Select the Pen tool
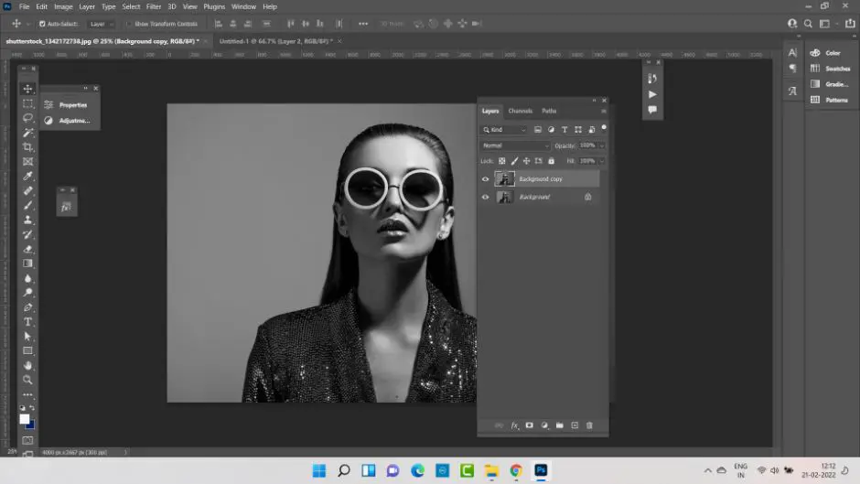The image size is (860, 484). pyautogui.click(x=28, y=307)
